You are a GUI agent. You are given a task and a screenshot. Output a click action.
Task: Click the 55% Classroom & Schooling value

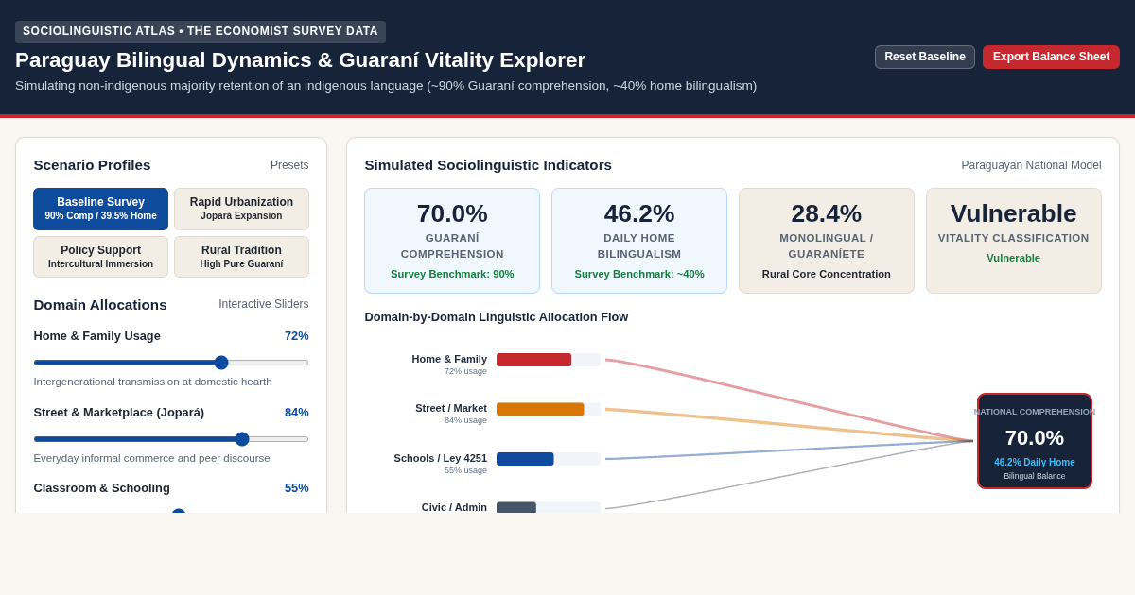coord(297,488)
